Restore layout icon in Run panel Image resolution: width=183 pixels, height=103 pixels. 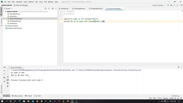[x=4, y=78]
